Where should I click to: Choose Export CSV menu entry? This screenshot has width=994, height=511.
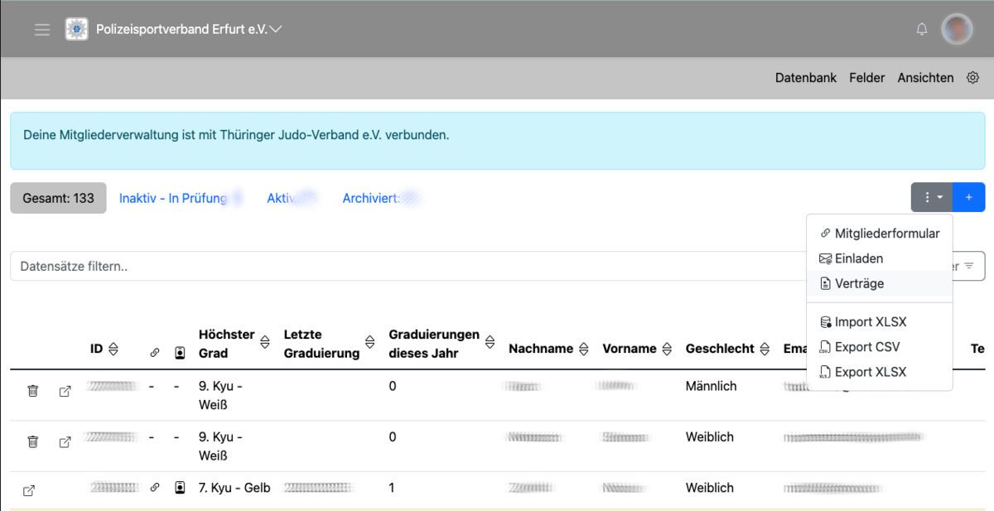point(866,347)
